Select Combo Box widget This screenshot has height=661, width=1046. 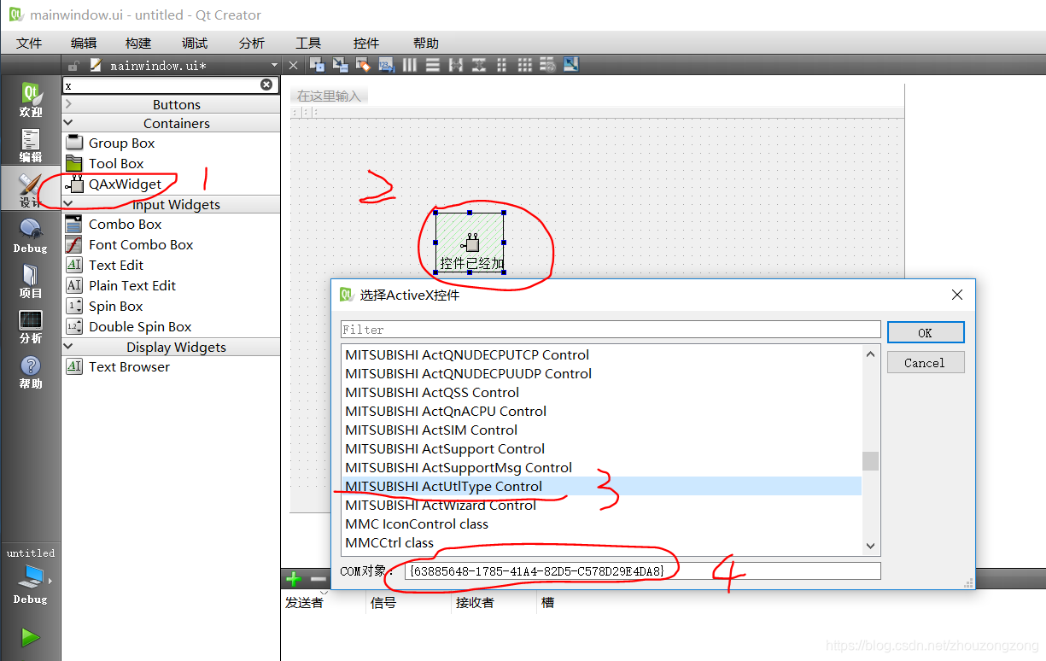click(125, 225)
